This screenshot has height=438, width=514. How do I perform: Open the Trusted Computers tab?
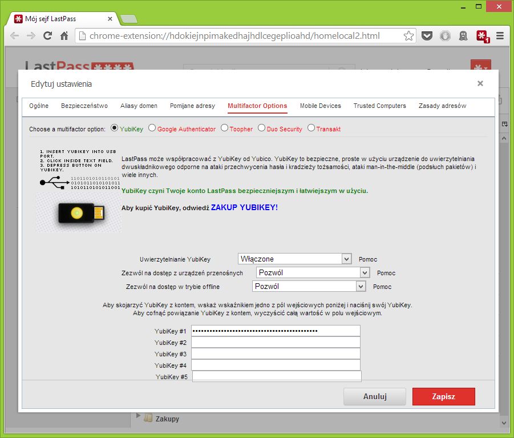pos(379,106)
